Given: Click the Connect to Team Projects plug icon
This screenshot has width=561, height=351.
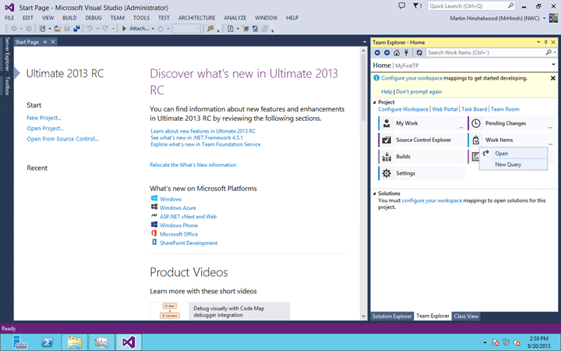Looking at the screenshot, I should point(406,53).
